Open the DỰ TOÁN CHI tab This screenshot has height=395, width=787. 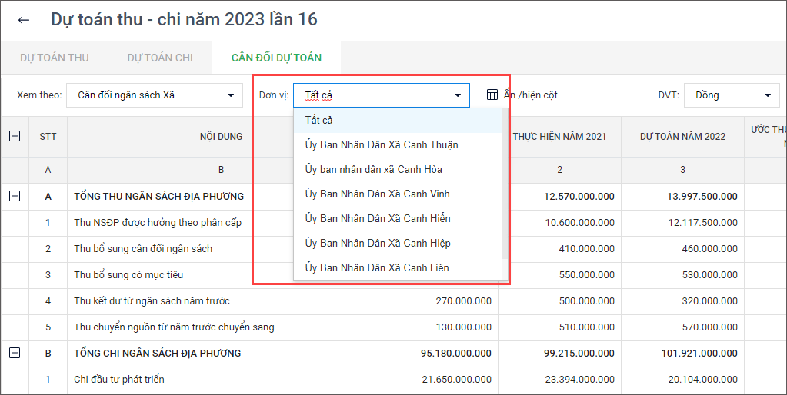point(160,58)
